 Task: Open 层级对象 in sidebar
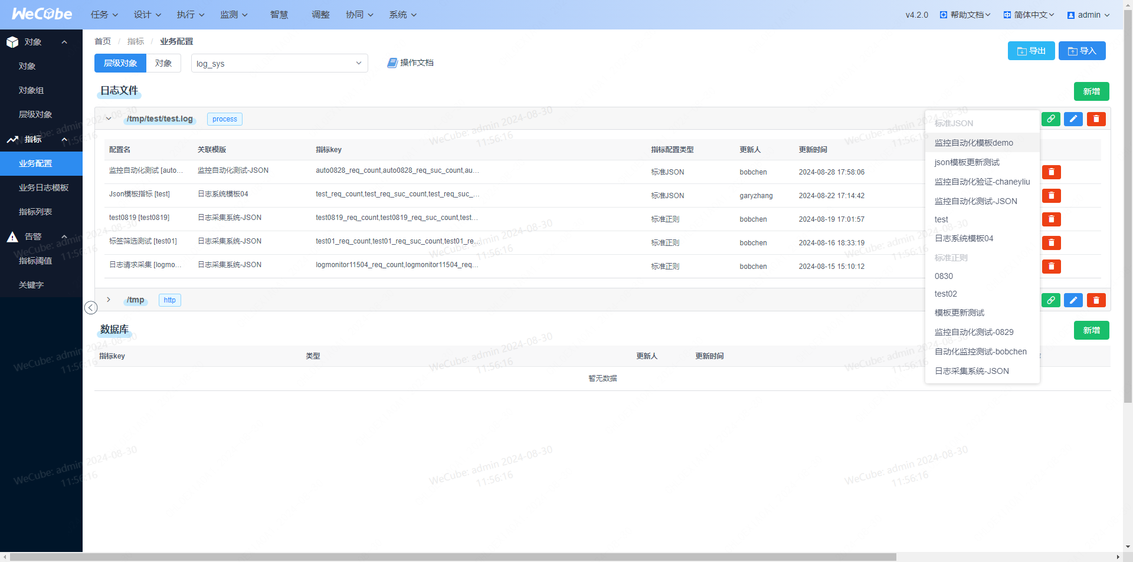(41, 114)
